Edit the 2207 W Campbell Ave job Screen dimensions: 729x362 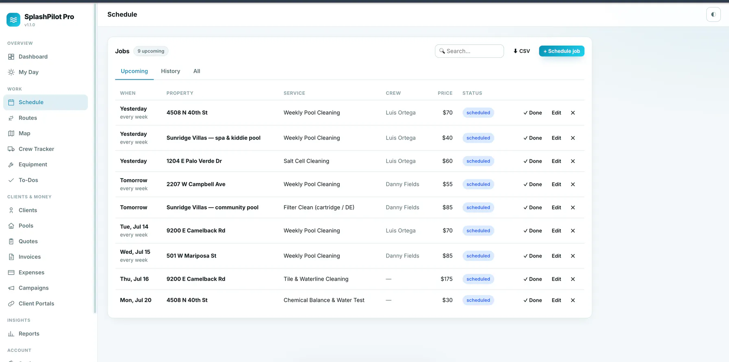click(x=556, y=184)
